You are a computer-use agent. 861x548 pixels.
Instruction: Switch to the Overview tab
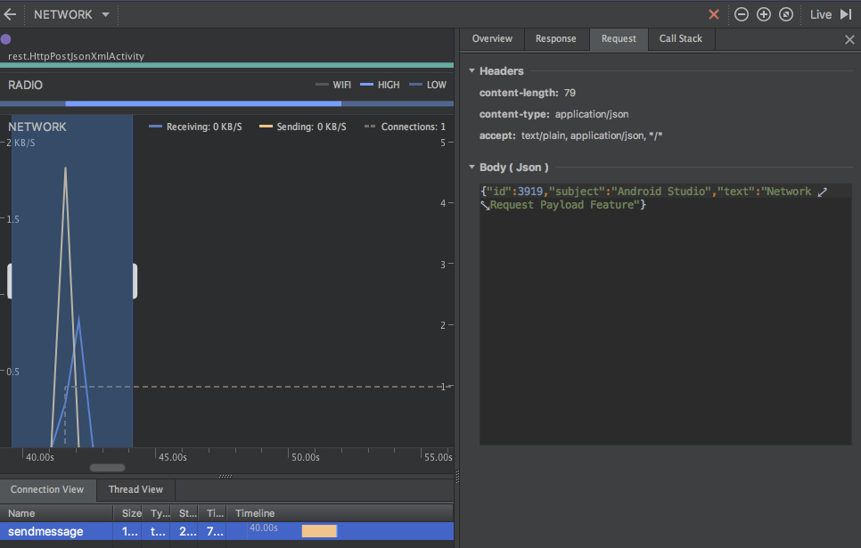pos(492,39)
